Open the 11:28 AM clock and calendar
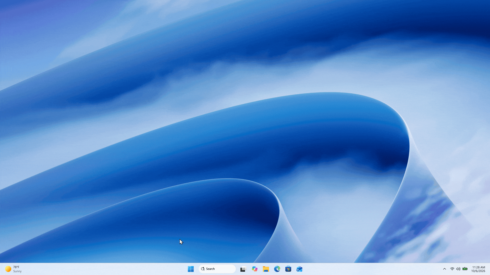This screenshot has height=275, width=490. pyautogui.click(x=478, y=269)
